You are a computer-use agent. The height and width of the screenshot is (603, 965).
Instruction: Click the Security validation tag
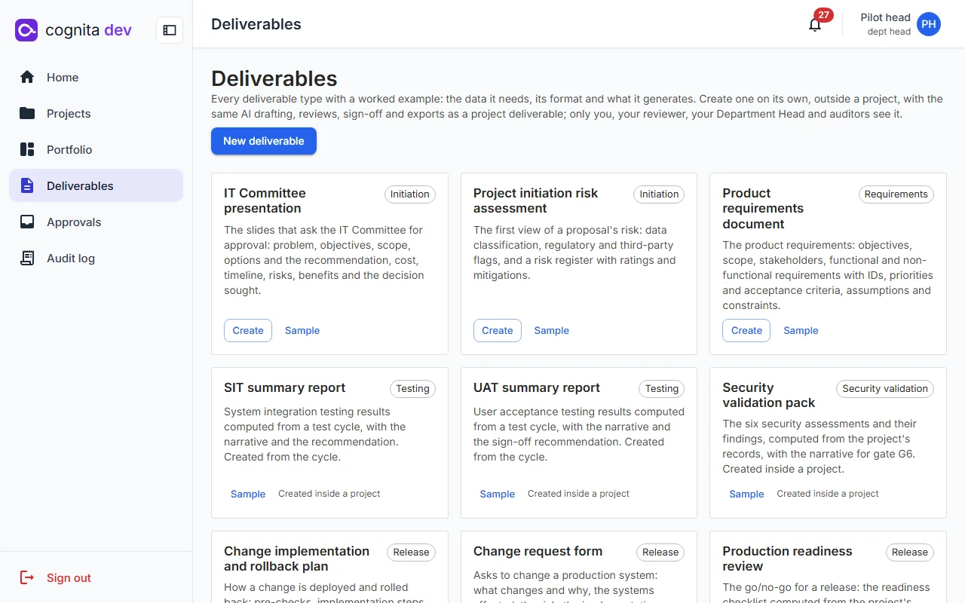[885, 388]
